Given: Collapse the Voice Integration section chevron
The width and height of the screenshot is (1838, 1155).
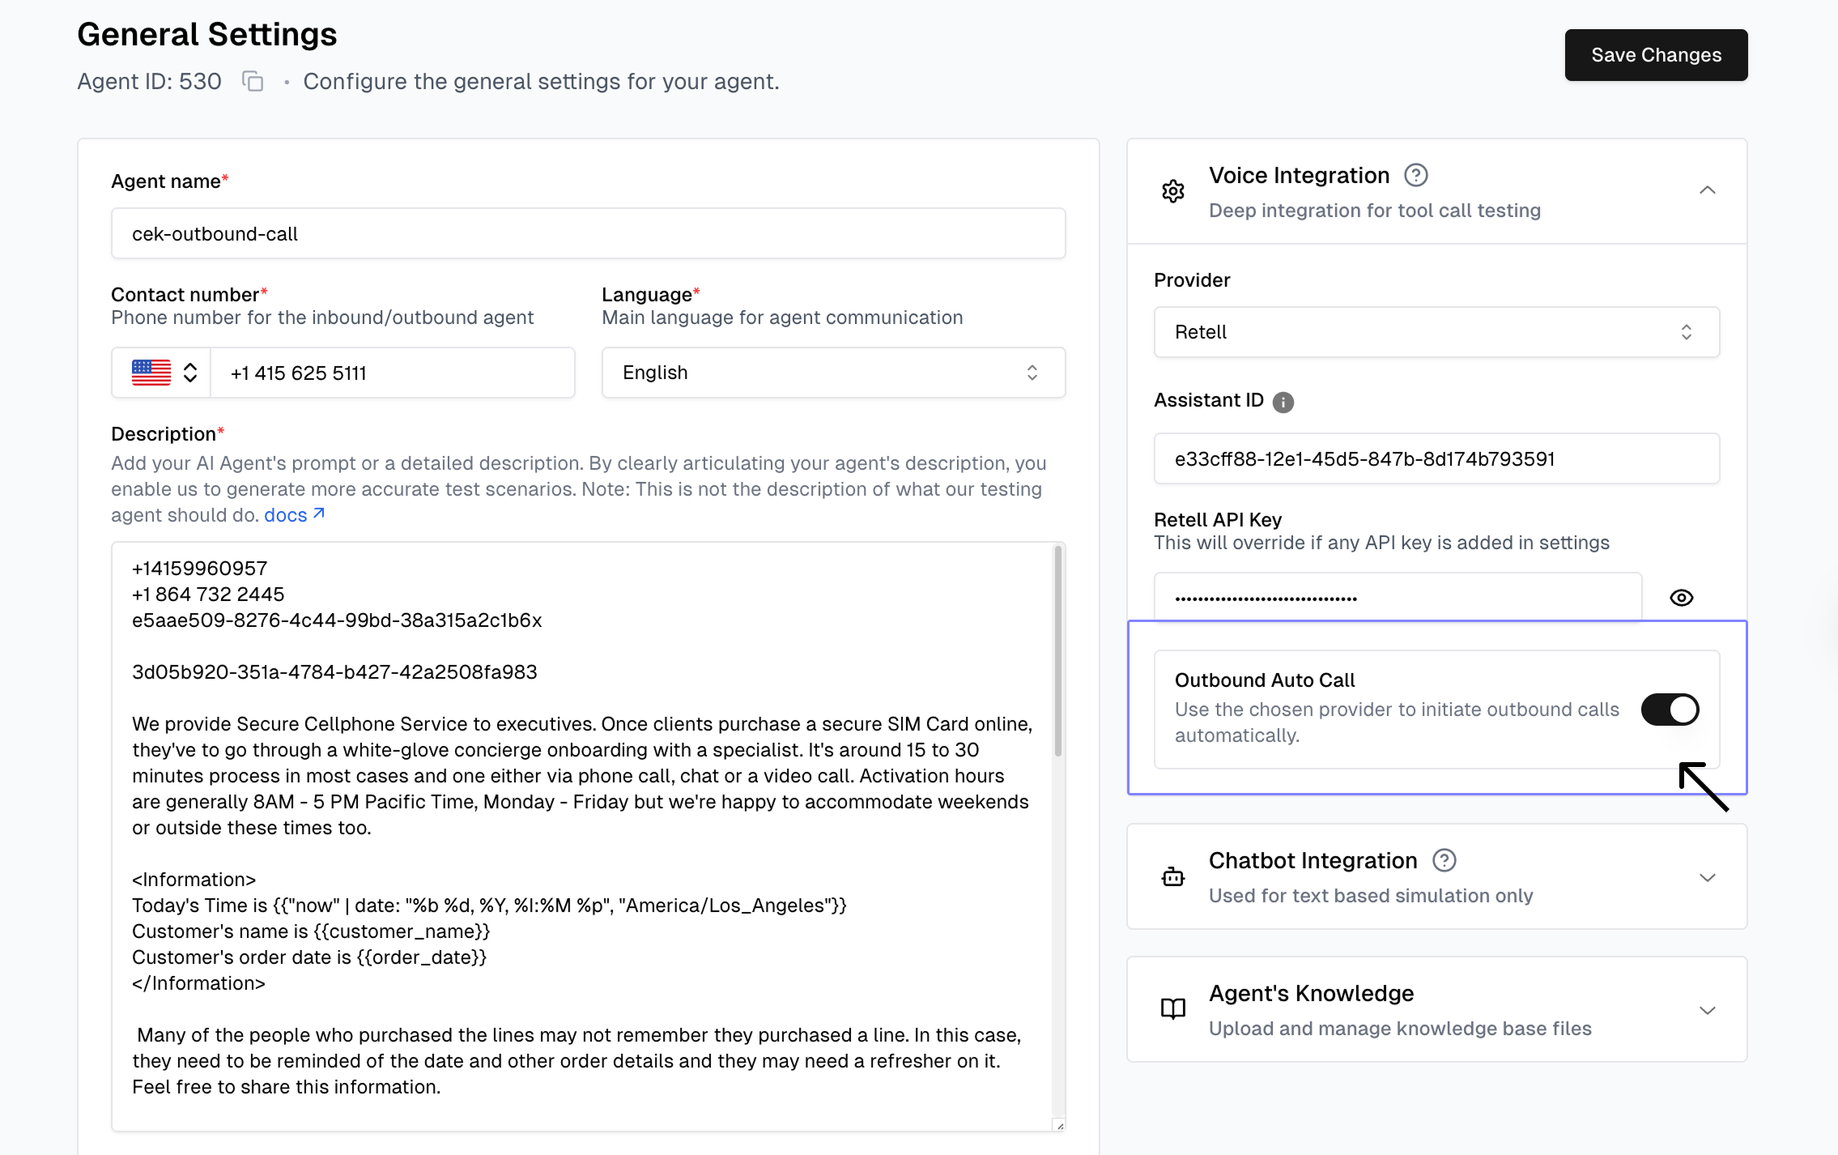Looking at the screenshot, I should tap(1707, 190).
